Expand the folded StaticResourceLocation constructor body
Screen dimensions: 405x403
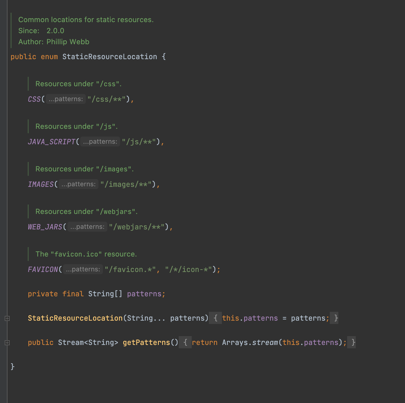point(7,318)
